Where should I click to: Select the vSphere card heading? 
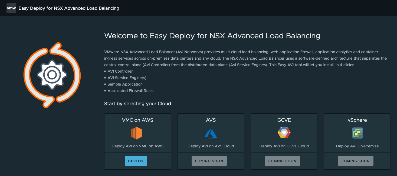357,120
